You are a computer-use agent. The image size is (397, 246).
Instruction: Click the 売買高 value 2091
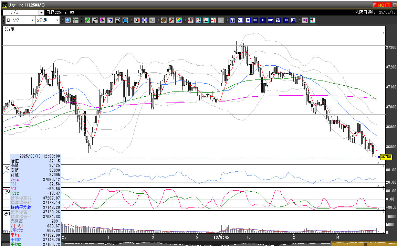click(55, 221)
